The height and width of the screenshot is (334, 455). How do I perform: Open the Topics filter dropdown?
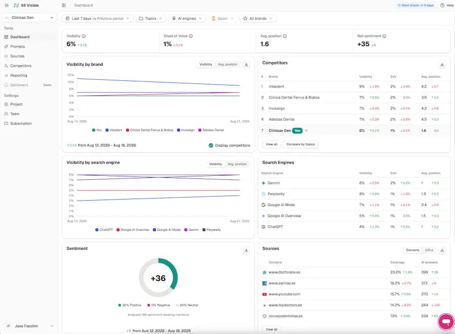(151, 18)
